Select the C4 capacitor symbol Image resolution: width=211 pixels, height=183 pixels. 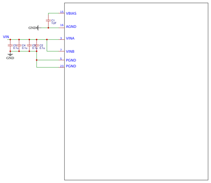[x=19, y=45]
